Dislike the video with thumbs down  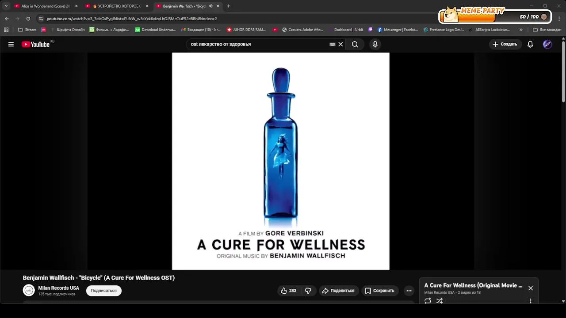coord(308,291)
